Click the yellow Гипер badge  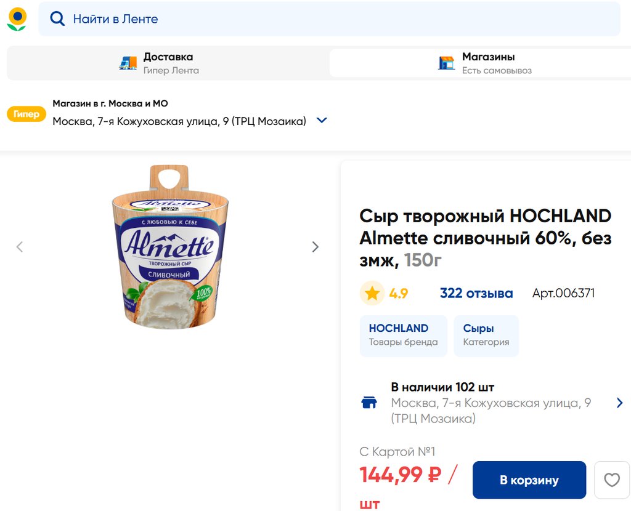(26, 114)
